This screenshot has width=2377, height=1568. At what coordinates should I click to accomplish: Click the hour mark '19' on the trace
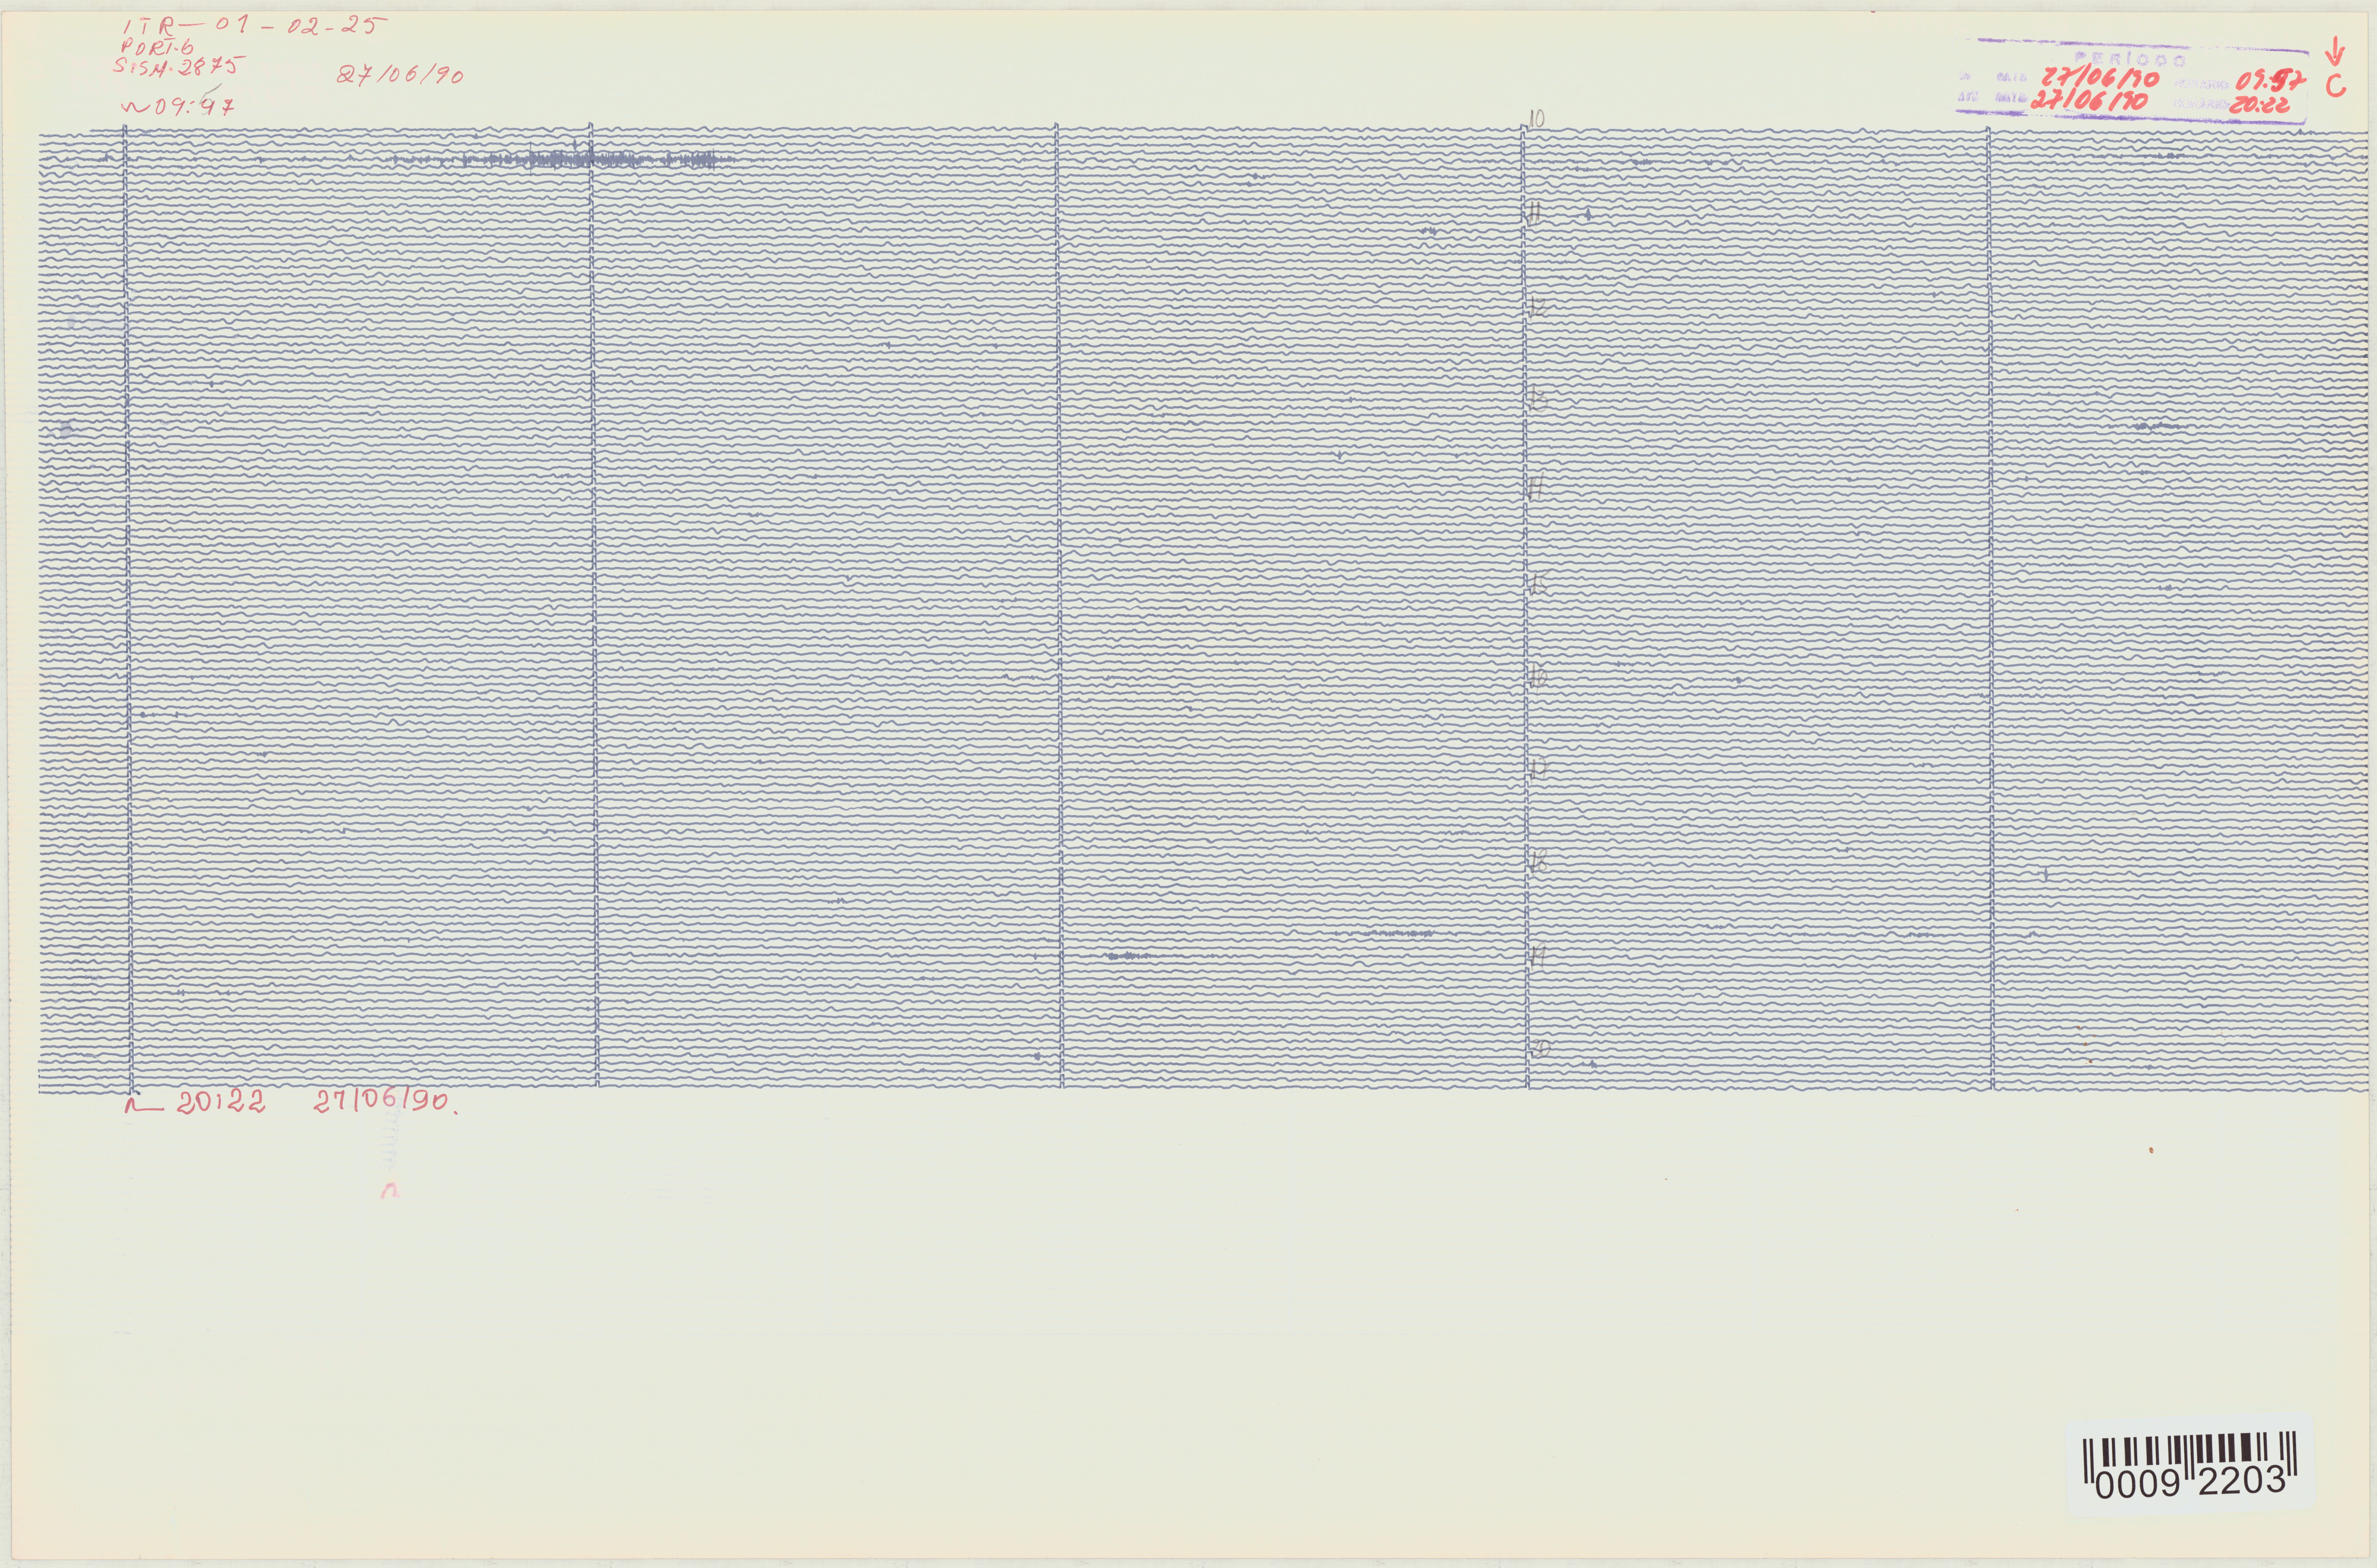coord(1538,956)
